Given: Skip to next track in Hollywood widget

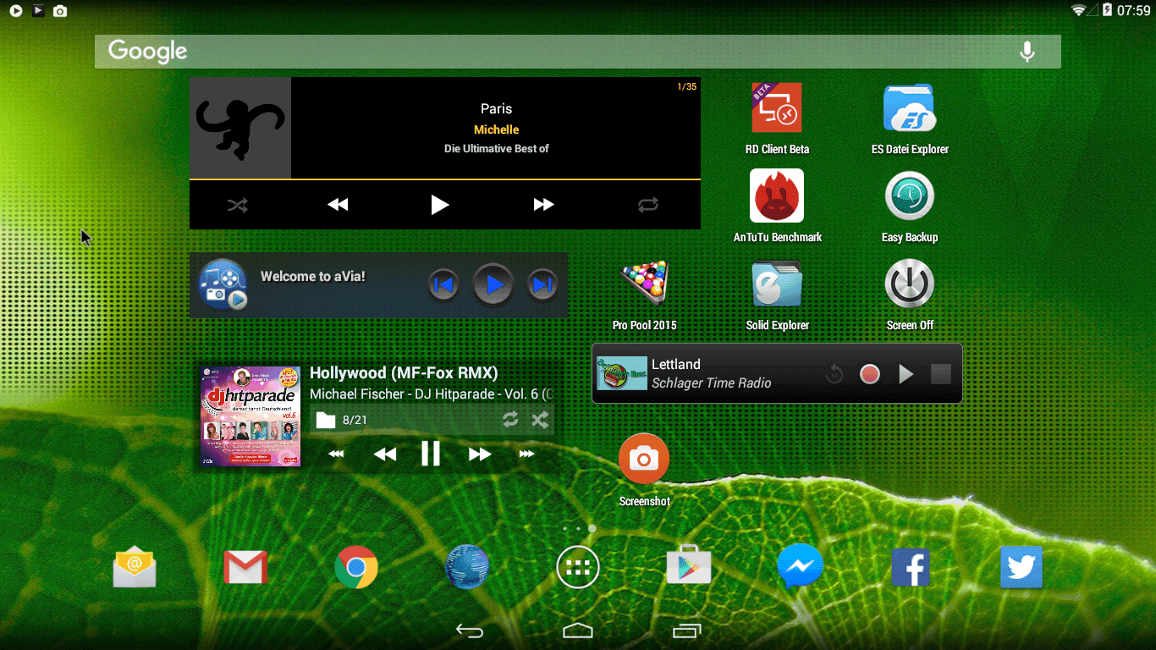Looking at the screenshot, I should click(x=480, y=454).
